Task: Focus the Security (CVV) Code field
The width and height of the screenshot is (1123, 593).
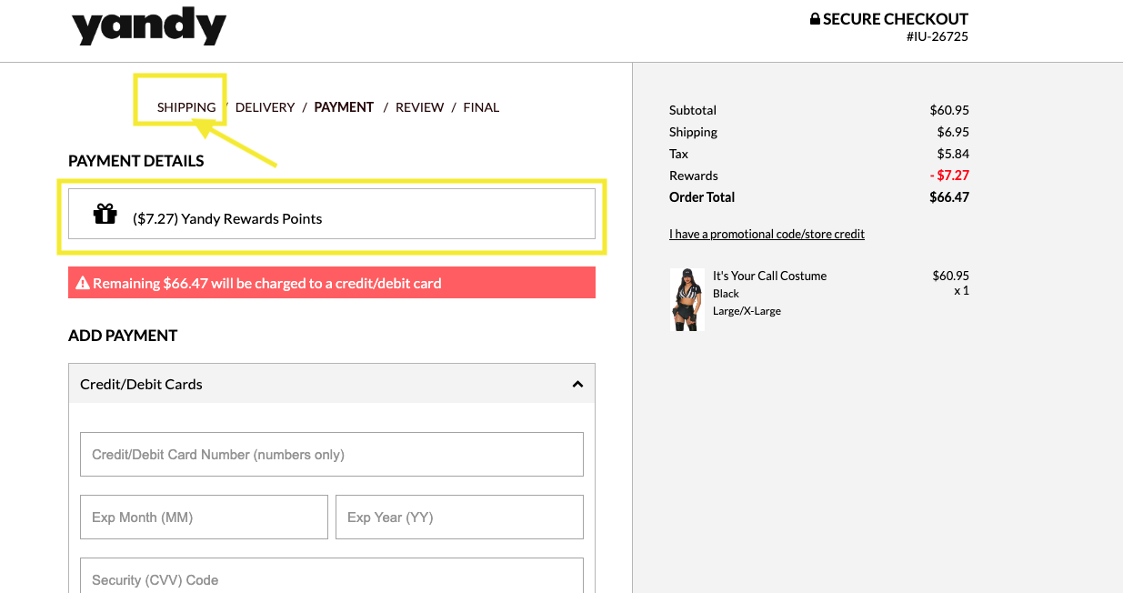Action: [x=332, y=578]
